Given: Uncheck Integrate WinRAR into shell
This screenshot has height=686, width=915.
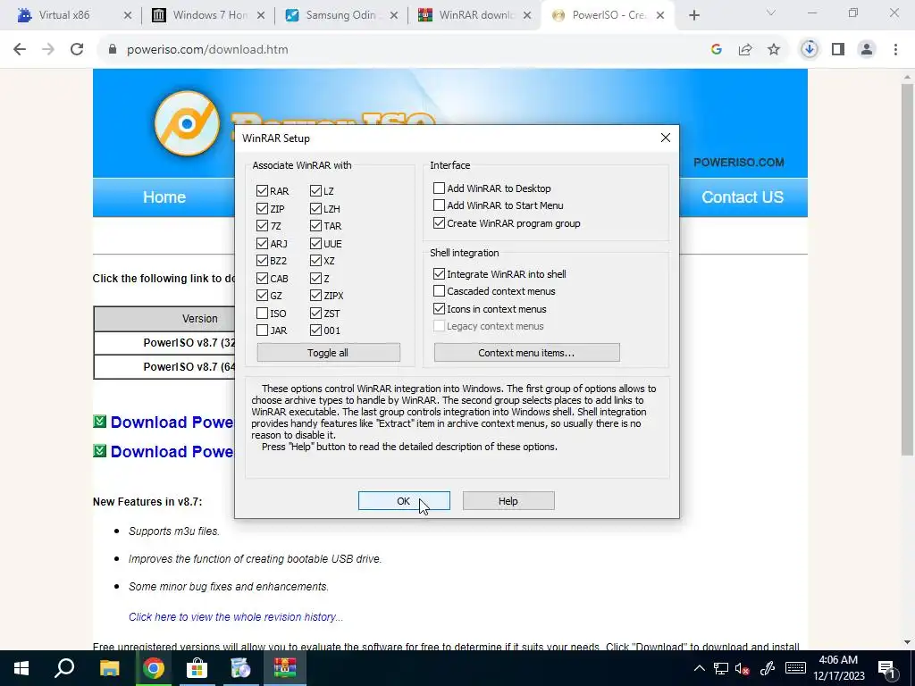Looking at the screenshot, I should point(439,273).
